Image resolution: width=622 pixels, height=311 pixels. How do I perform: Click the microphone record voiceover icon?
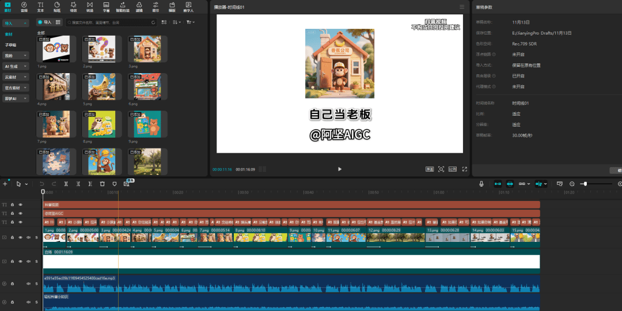click(x=481, y=184)
